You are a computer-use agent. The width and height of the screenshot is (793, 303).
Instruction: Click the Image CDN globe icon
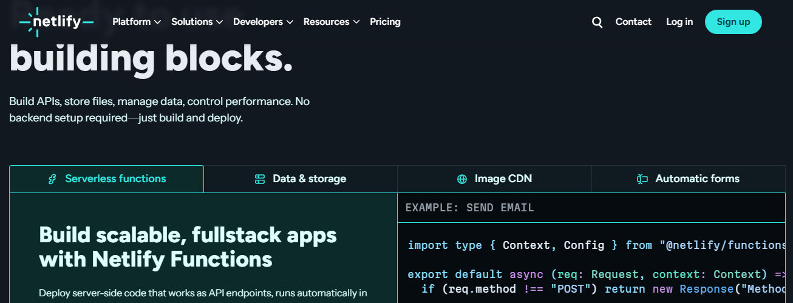point(462,179)
